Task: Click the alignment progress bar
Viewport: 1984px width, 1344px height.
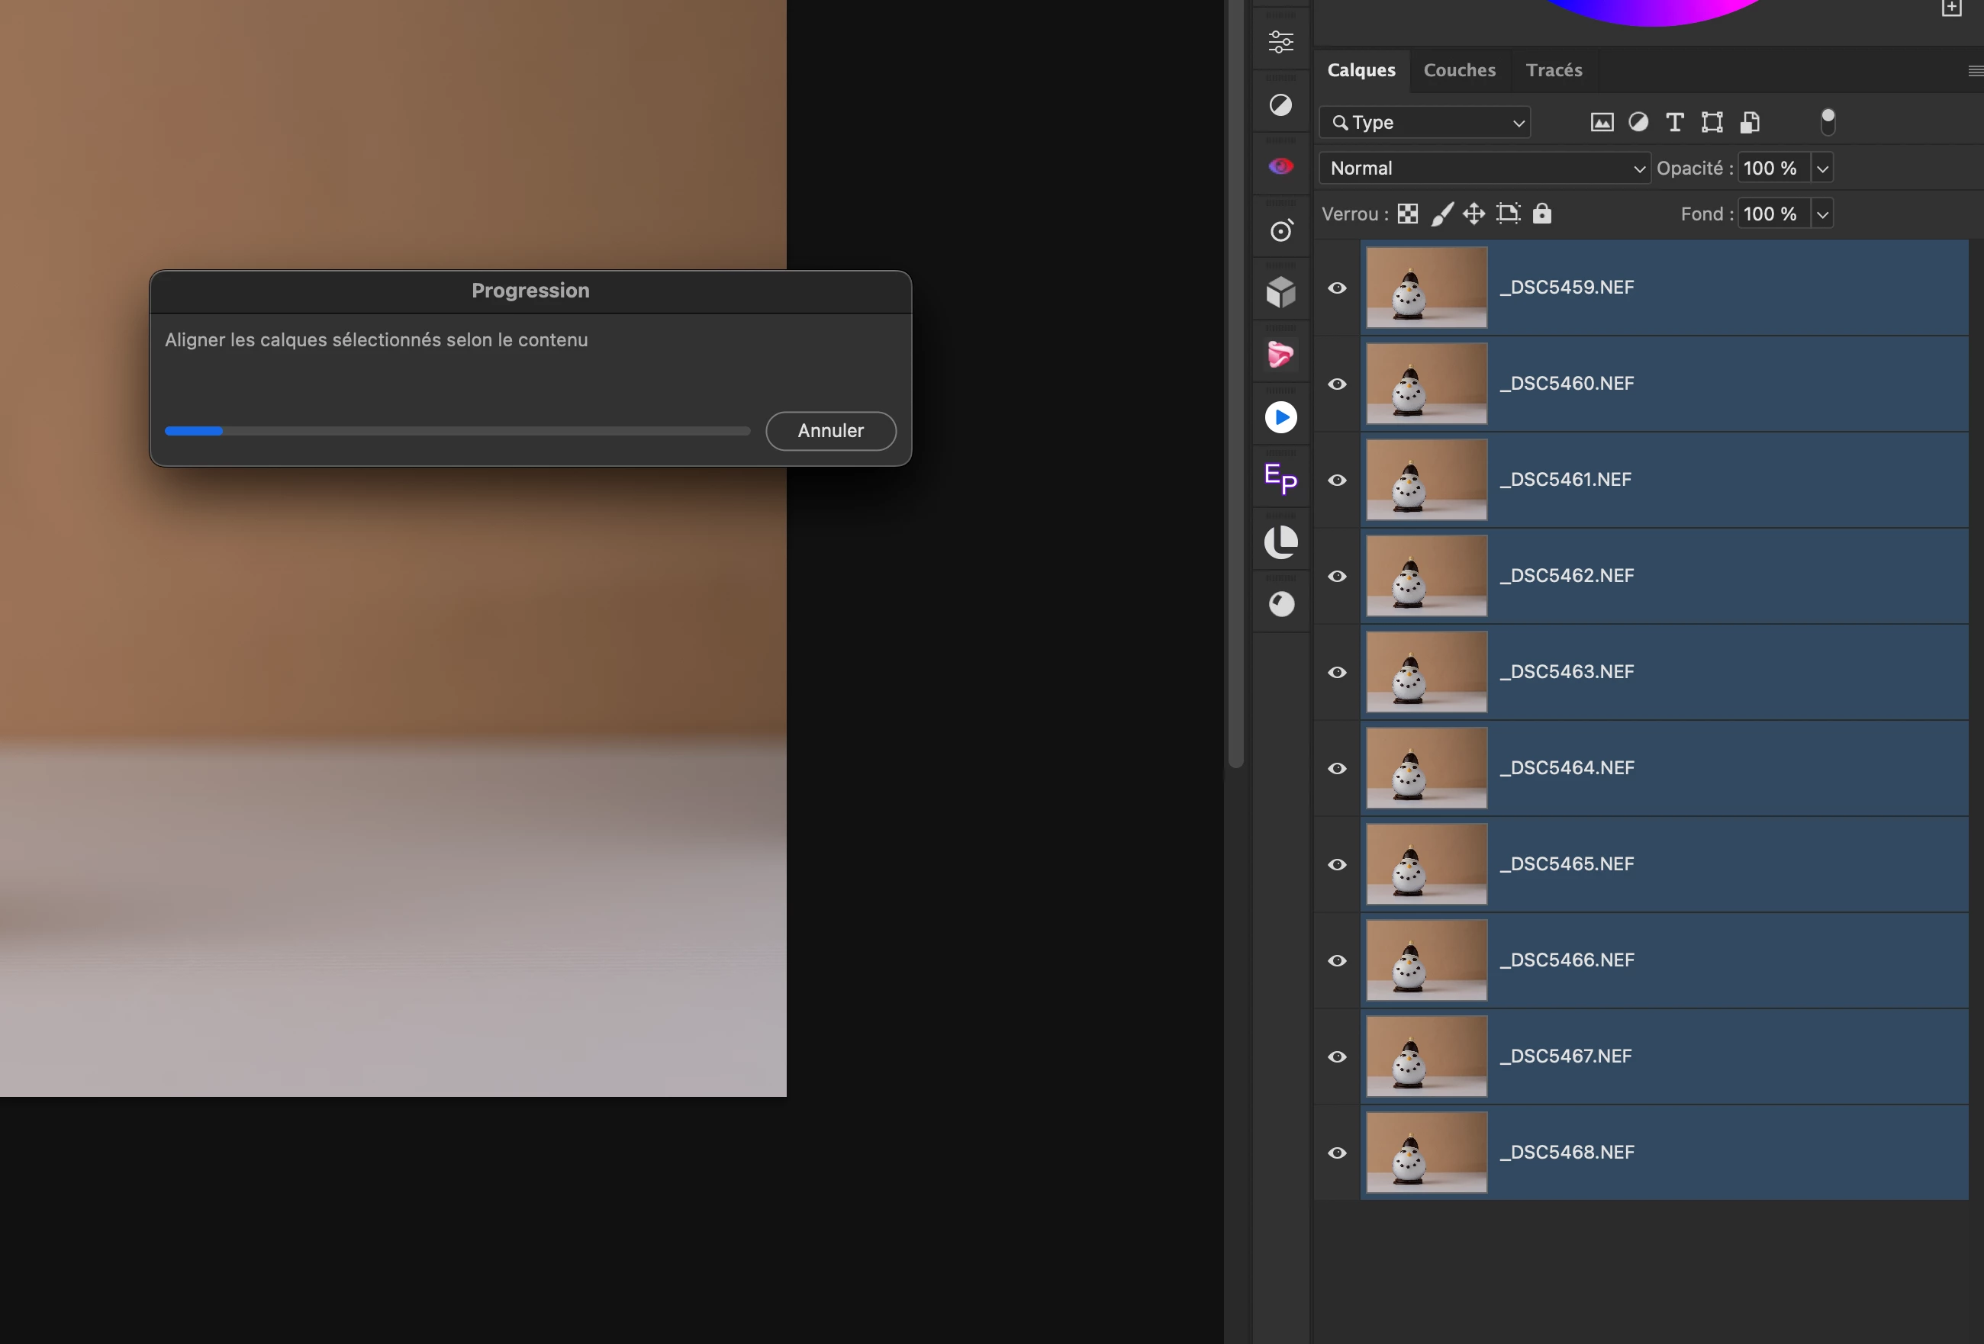Action: coord(457,431)
